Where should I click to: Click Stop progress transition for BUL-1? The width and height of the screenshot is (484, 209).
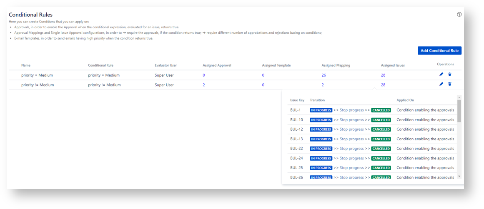tap(351, 110)
